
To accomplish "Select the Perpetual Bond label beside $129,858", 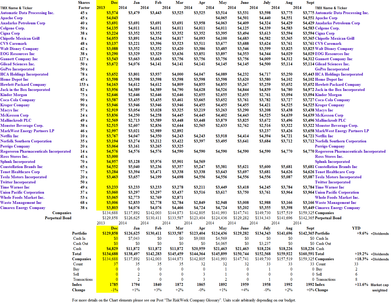I will [58, 218].
